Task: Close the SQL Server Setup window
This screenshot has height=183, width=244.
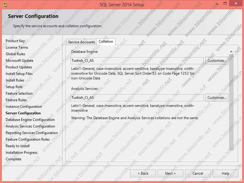Action: pos(236,3)
